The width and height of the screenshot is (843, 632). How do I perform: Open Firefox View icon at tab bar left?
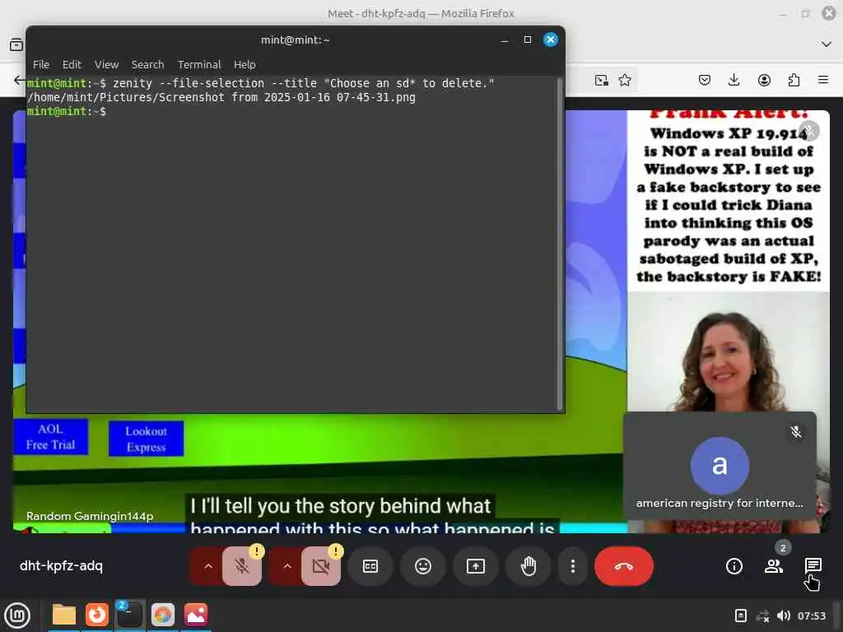16,44
